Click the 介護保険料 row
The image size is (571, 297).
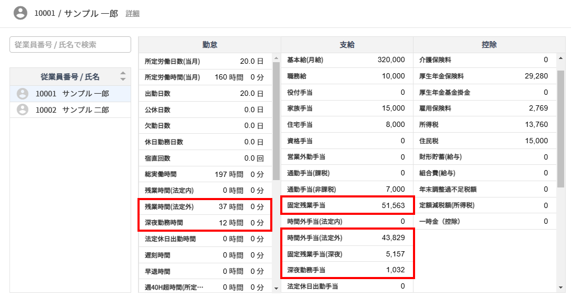485,60
